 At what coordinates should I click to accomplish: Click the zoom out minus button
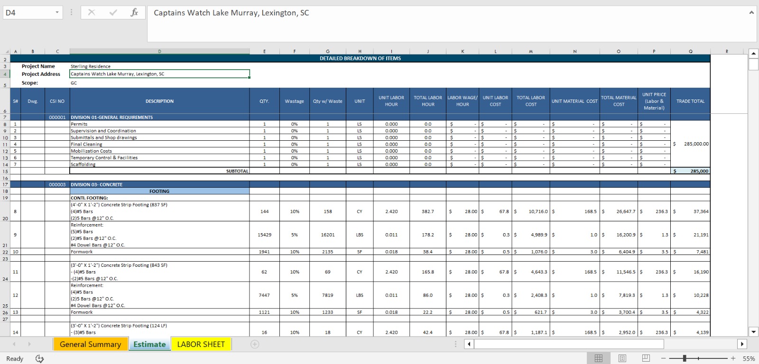tap(664, 358)
